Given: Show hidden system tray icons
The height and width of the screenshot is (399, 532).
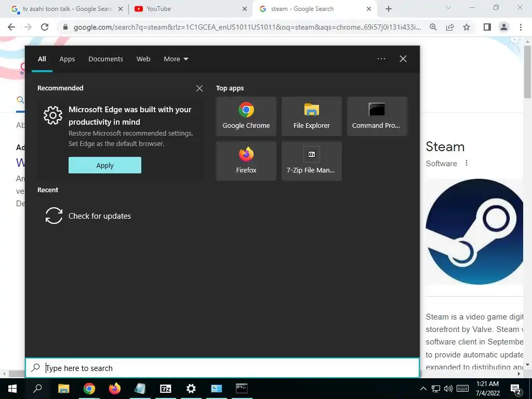Looking at the screenshot, I should (423, 389).
